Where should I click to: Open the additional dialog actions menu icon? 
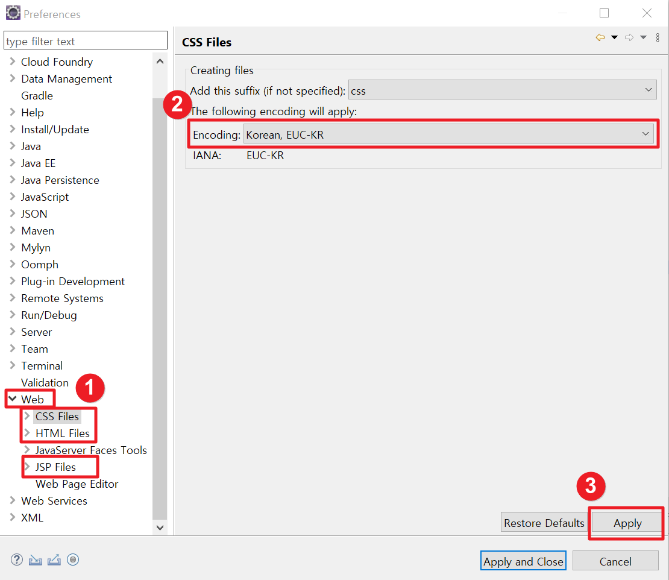[658, 37]
